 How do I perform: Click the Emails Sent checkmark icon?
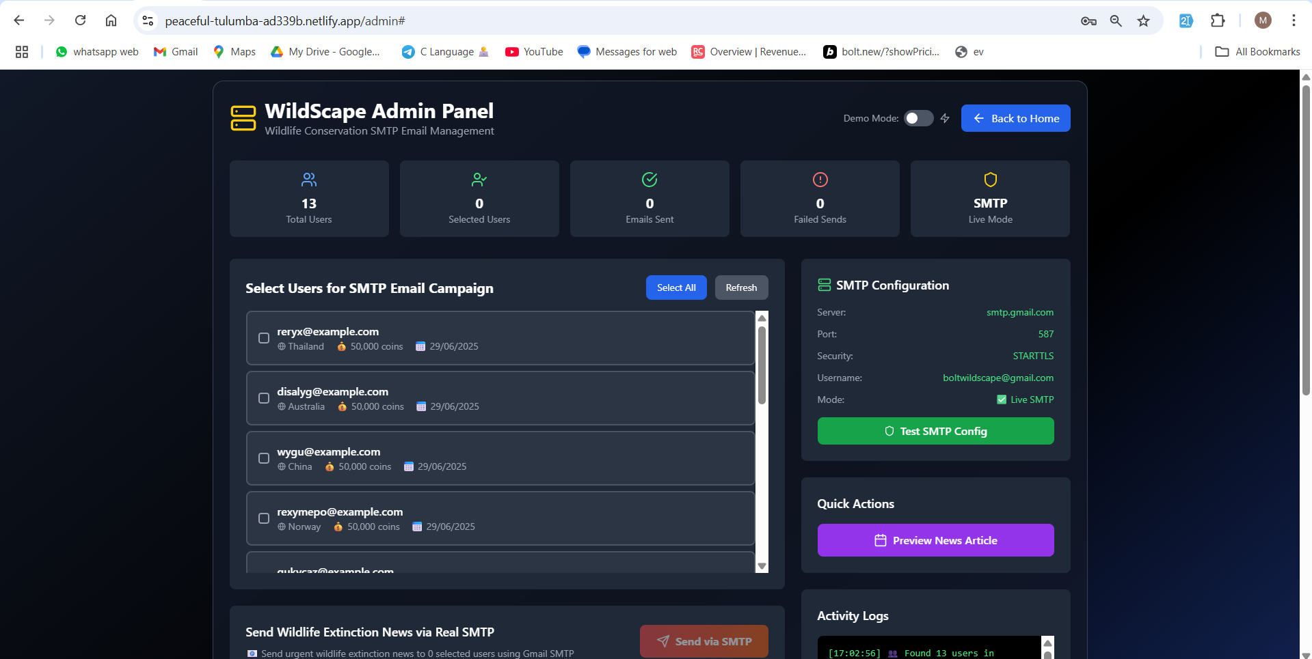tap(650, 180)
